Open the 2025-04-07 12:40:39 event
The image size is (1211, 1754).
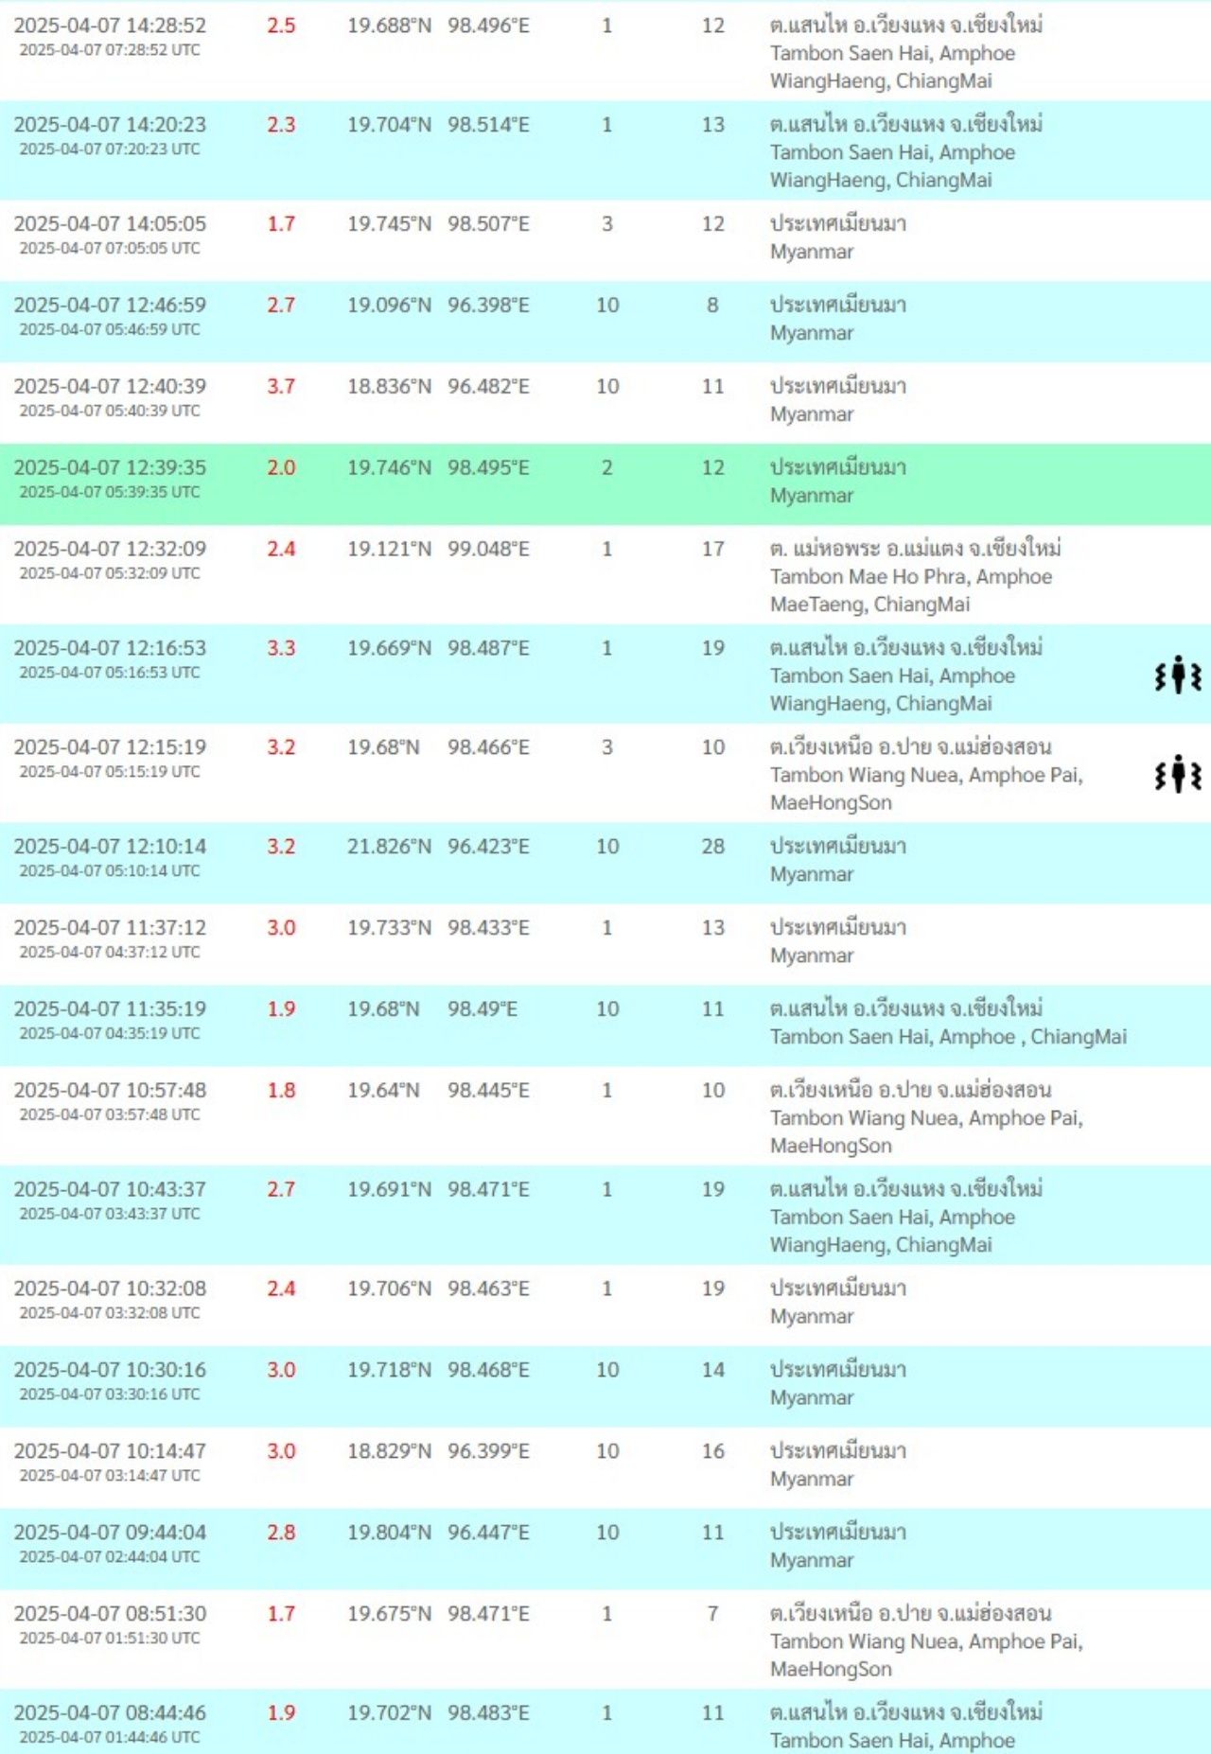click(605, 402)
